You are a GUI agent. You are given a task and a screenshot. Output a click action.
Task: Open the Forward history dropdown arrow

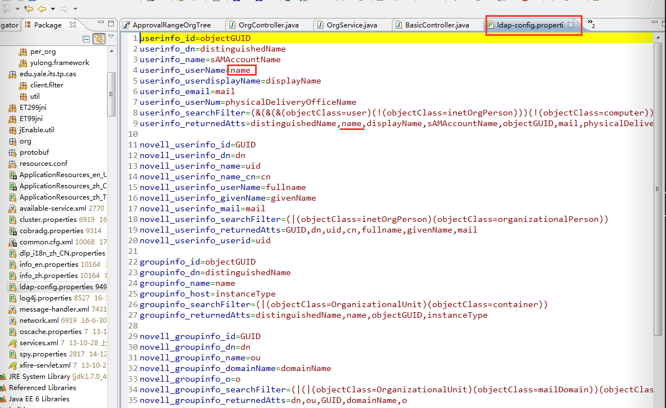click(x=75, y=9)
